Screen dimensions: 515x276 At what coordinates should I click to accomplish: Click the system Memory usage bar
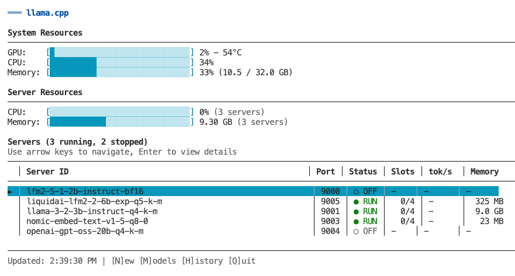(120, 72)
